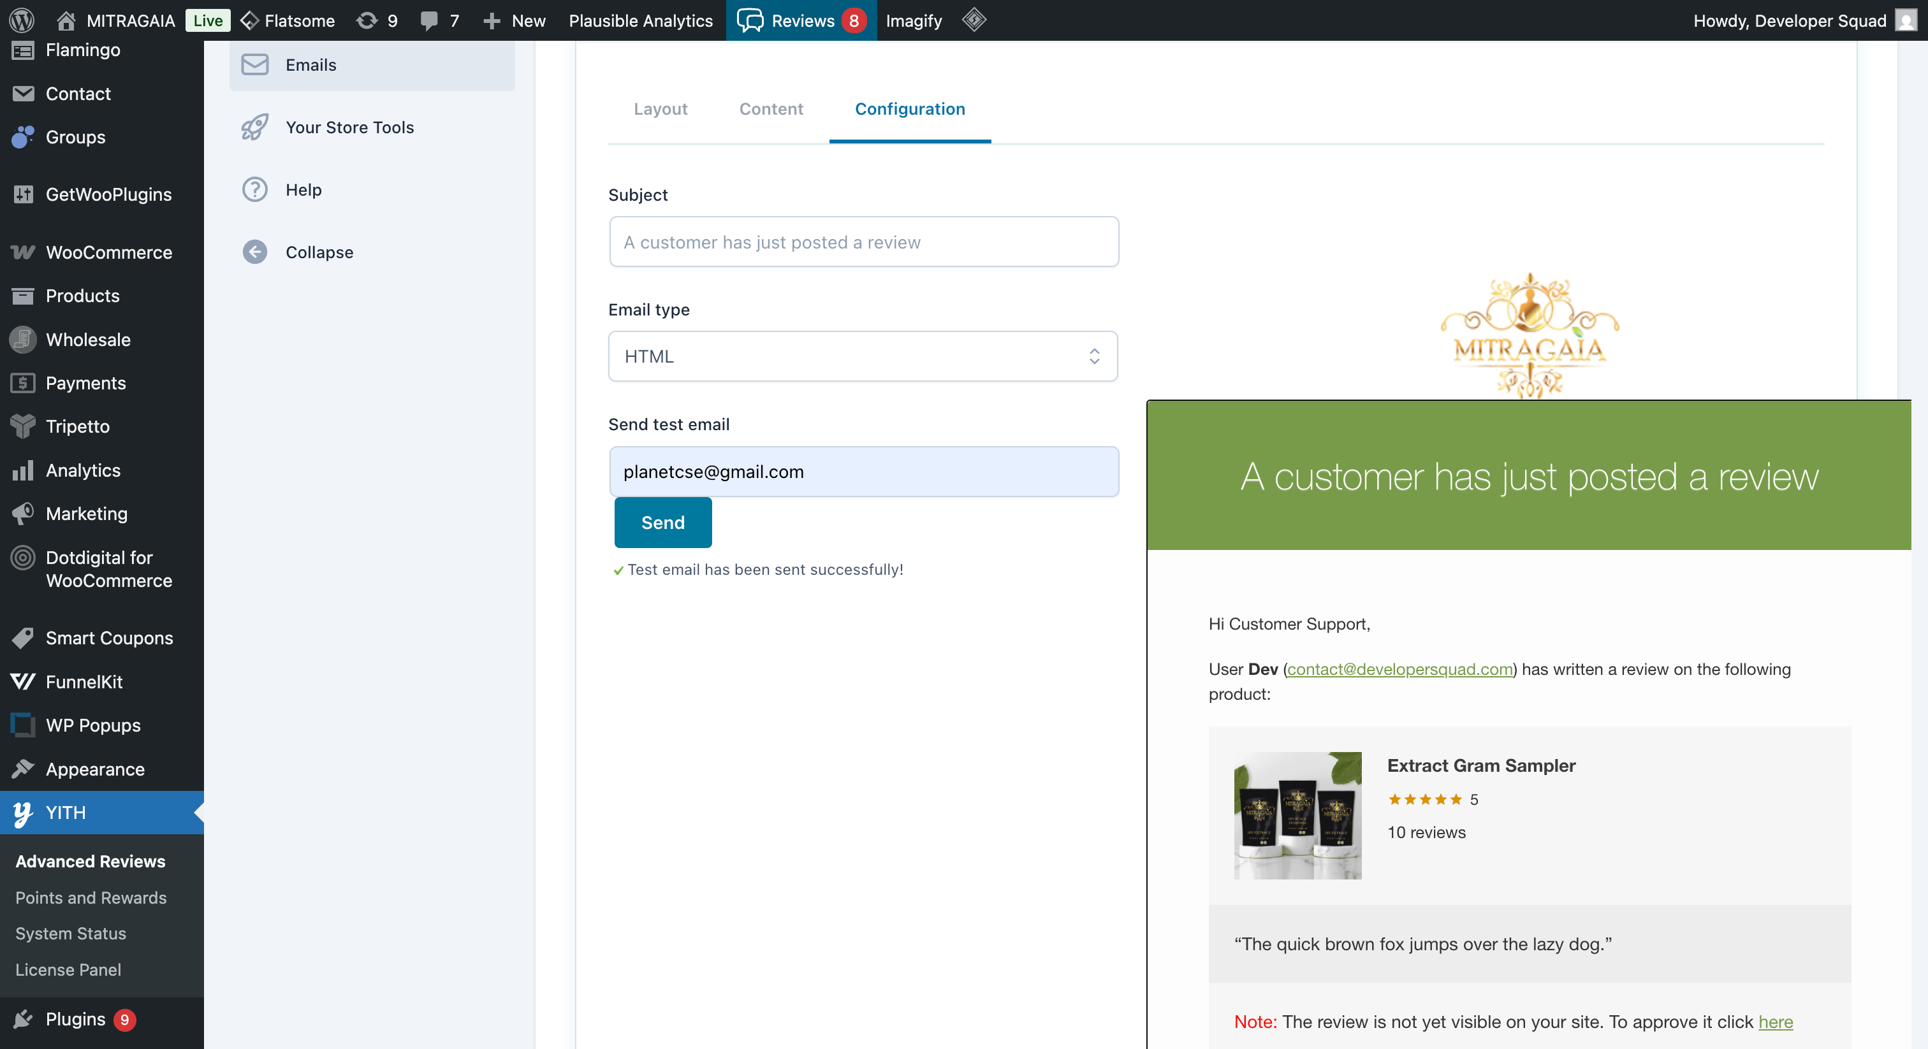Click the Send test email button

[663, 522]
